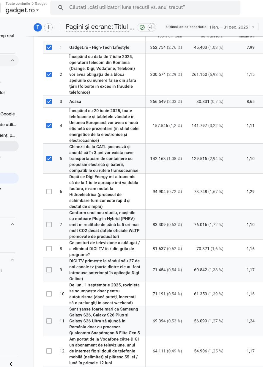Click the 'Pagini și ecrane: Titlul' report title
The image size is (263, 367).
pos(100,27)
